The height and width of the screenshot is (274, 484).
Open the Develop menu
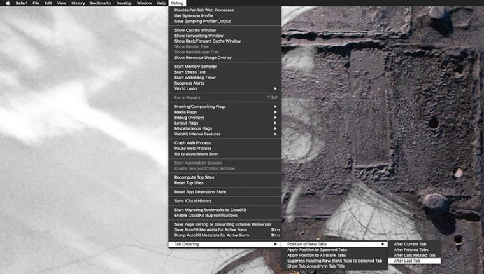click(x=124, y=3)
